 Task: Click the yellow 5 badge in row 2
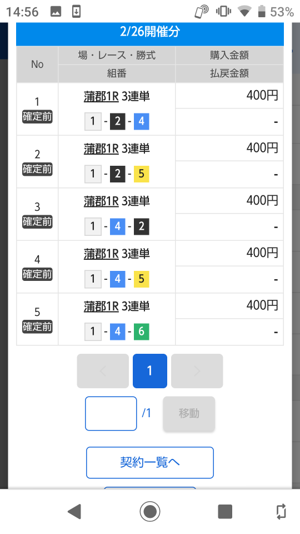point(142,174)
